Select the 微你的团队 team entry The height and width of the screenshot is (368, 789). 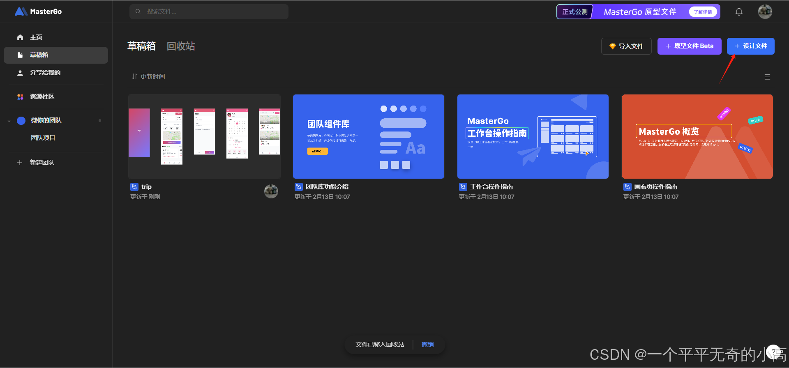click(46, 120)
